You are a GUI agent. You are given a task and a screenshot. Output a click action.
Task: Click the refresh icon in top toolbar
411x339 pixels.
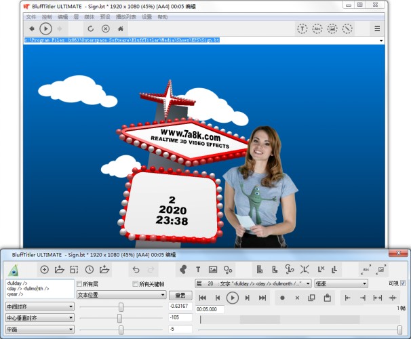[90, 28]
